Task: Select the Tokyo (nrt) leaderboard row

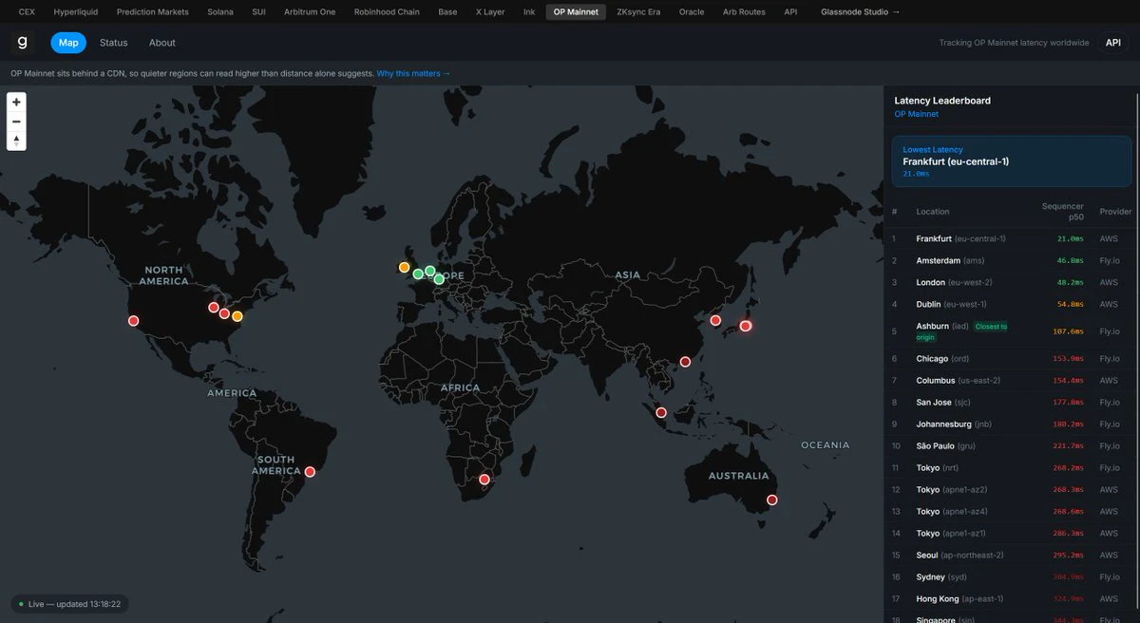Action: pyautogui.click(x=1011, y=467)
